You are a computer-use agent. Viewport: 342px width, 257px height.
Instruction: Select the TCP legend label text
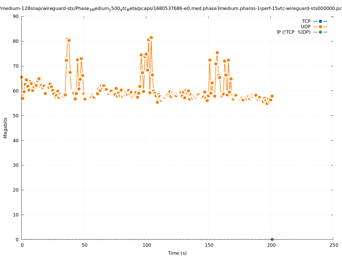(306, 21)
